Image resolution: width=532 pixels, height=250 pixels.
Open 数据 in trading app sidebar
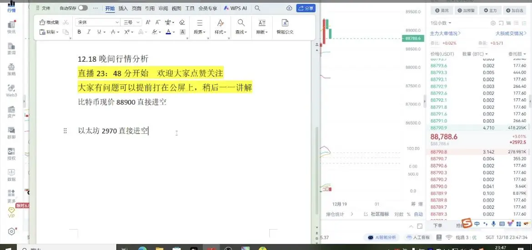click(11, 175)
